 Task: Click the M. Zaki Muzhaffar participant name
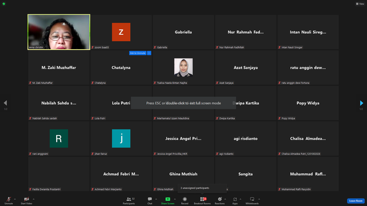coord(58,68)
